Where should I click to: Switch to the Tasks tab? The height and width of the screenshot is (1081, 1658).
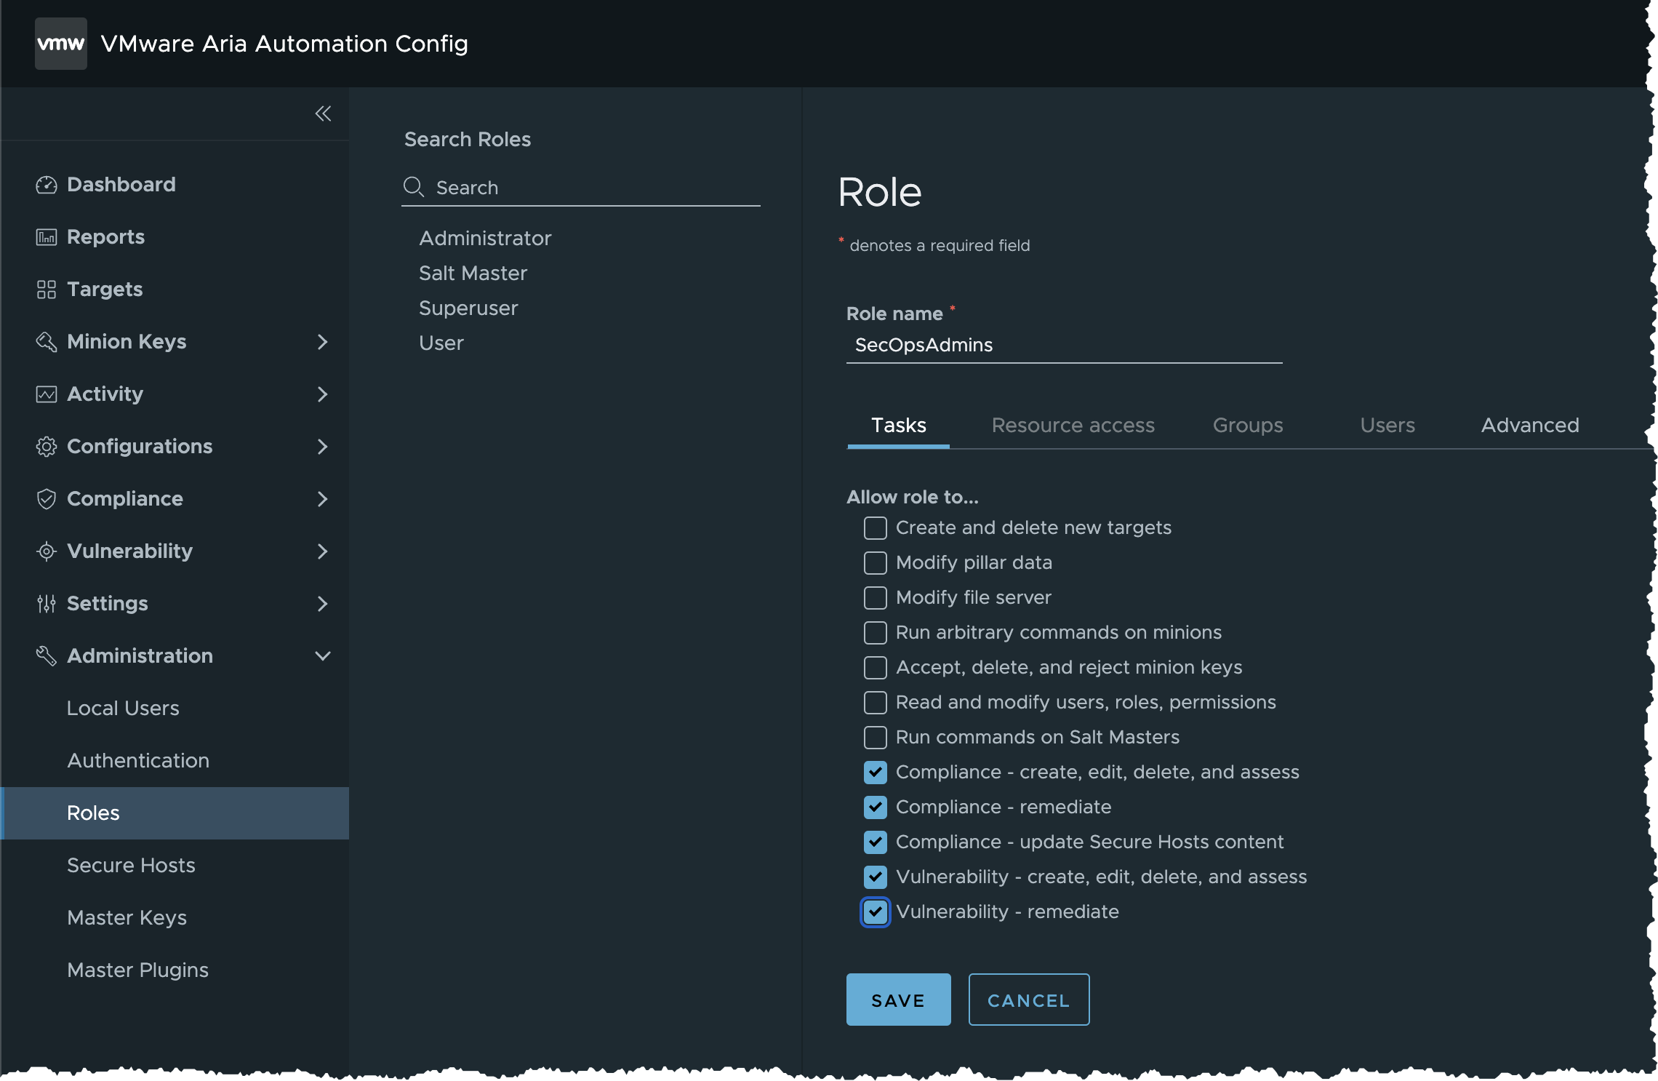pos(899,426)
